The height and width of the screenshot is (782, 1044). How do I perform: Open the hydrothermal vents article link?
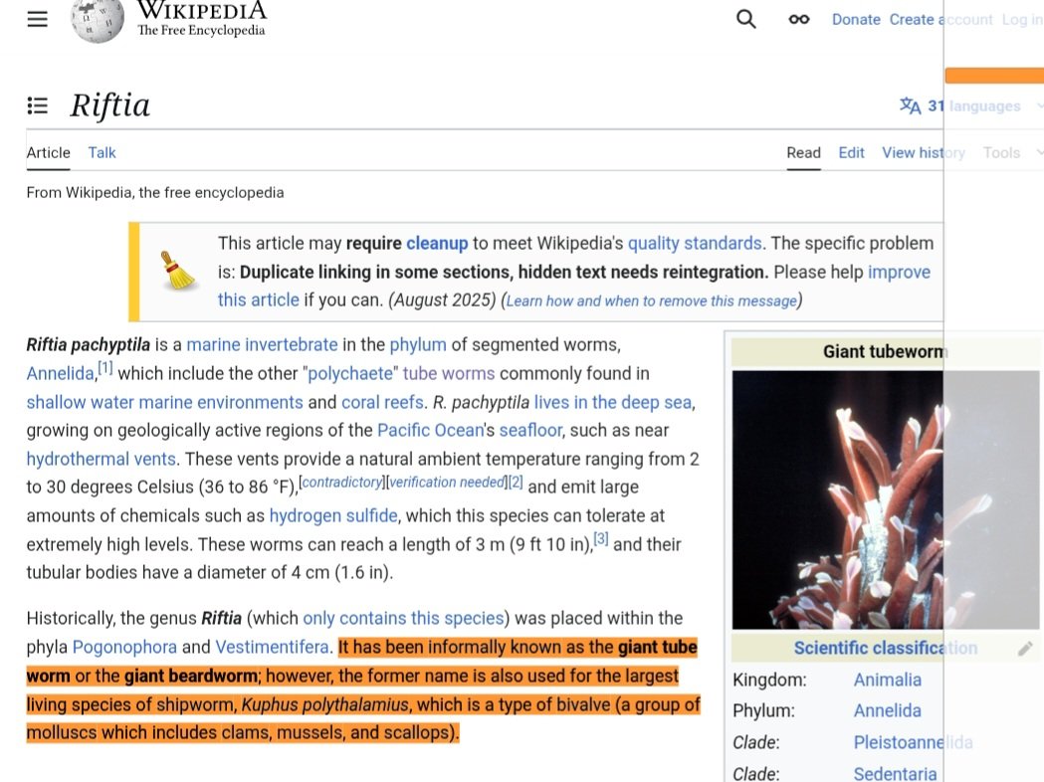pyautogui.click(x=101, y=459)
